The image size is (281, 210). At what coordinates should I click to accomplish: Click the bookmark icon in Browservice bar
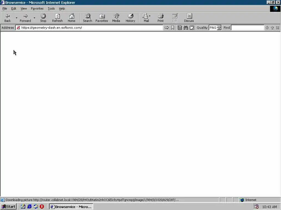click(x=173, y=28)
